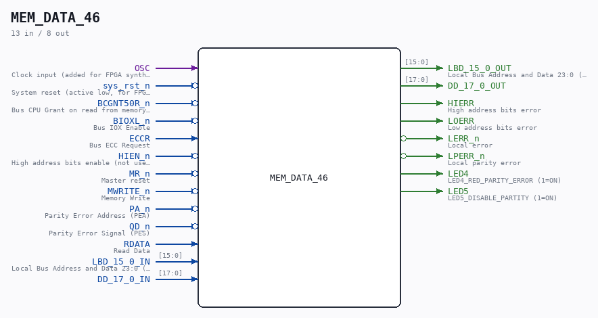Click the RDATA input arrowhead
The image size is (598, 318).
(195, 244)
